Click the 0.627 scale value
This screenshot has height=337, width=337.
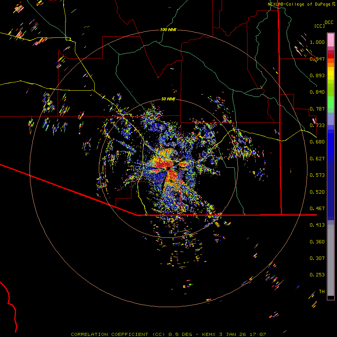pos(317,159)
